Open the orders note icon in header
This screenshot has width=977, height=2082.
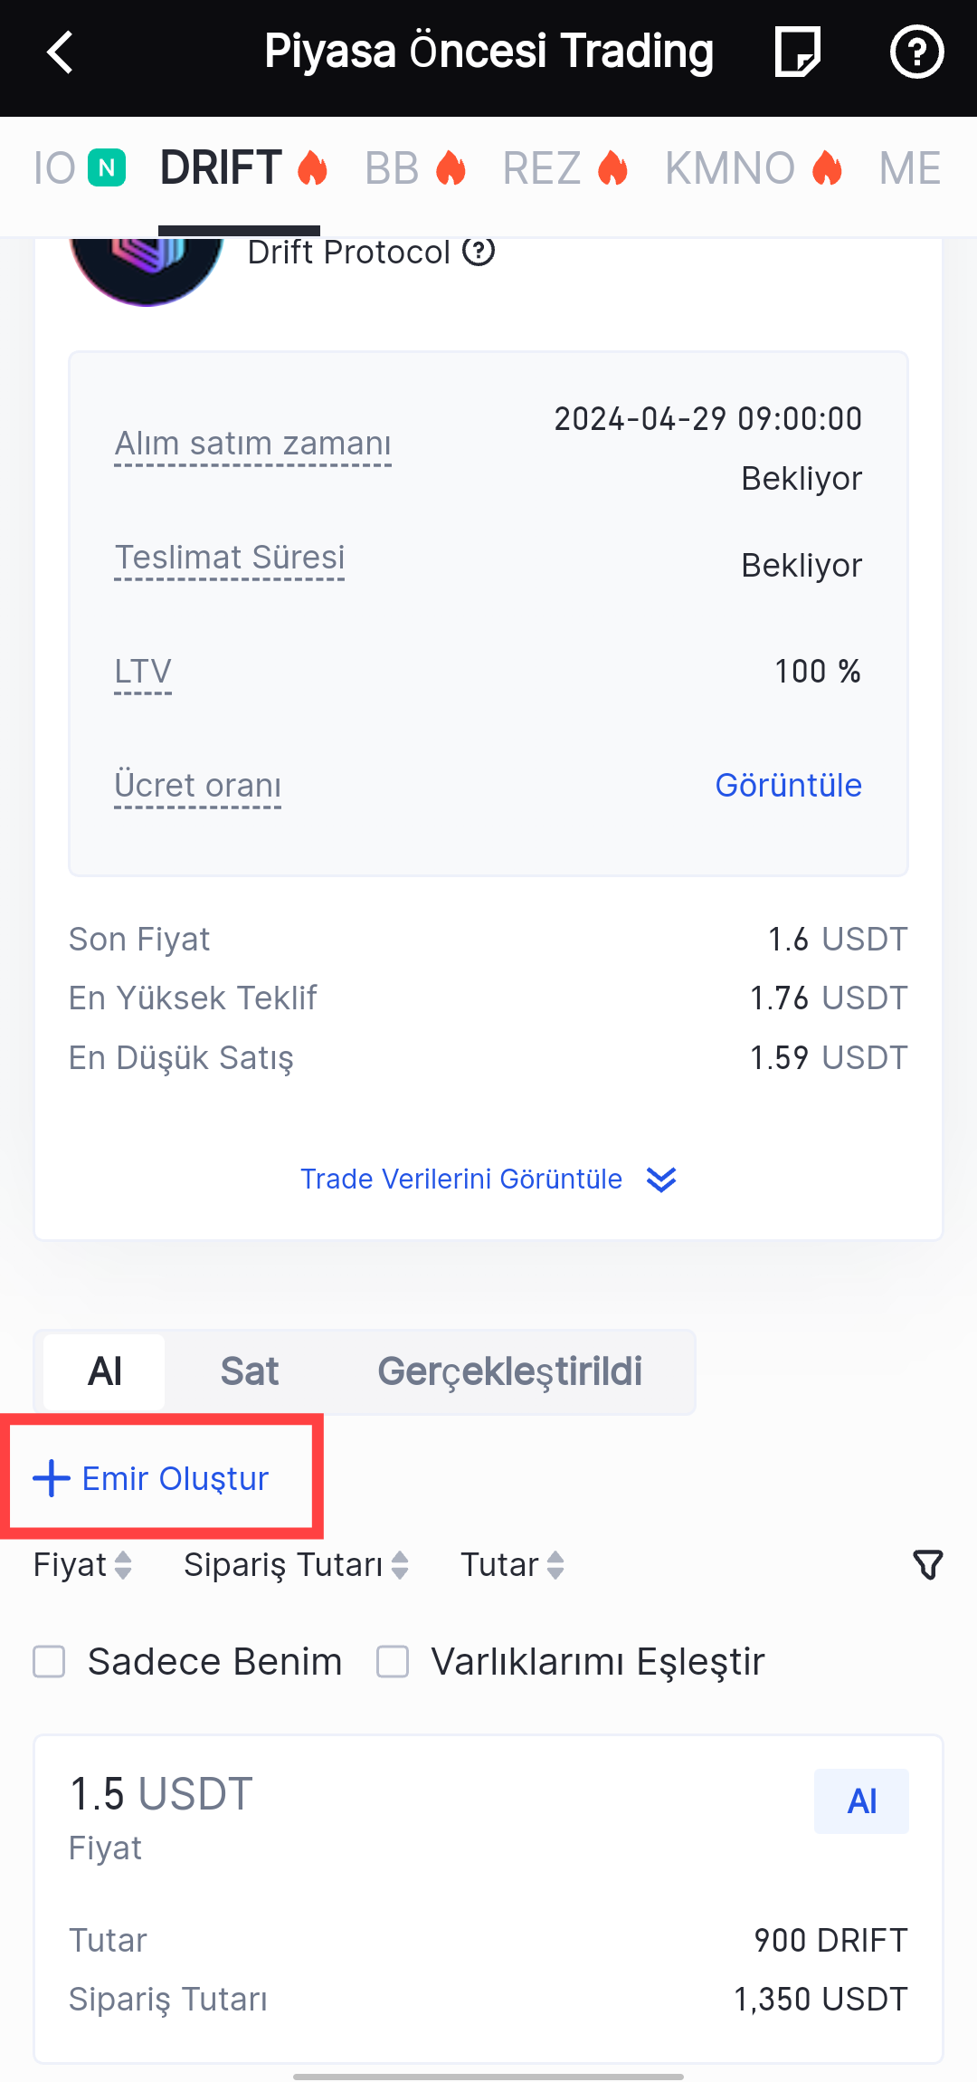797,53
